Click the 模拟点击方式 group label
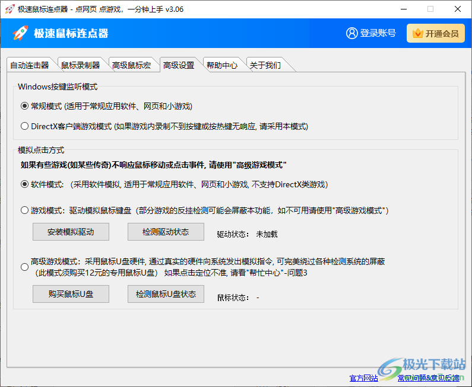 [41, 149]
